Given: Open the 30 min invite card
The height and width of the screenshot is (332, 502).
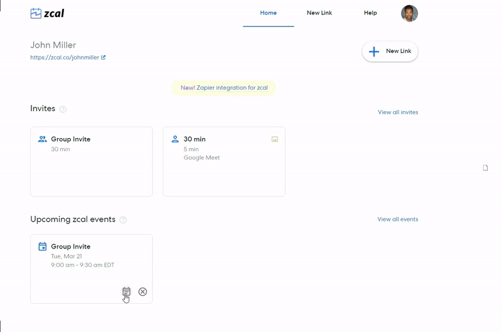Looking at the screenshot, I should (224, 162).
